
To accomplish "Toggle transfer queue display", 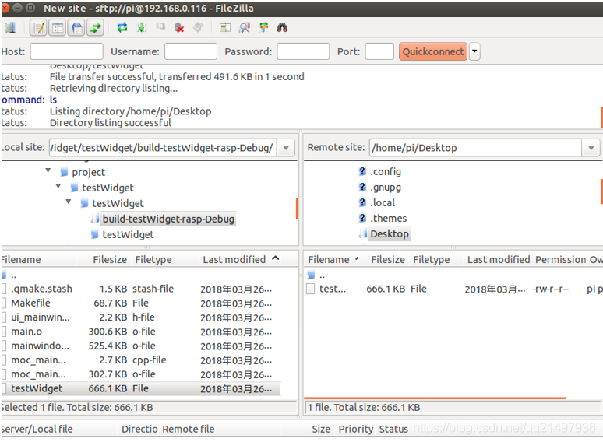I will click(x=95, y=28).
